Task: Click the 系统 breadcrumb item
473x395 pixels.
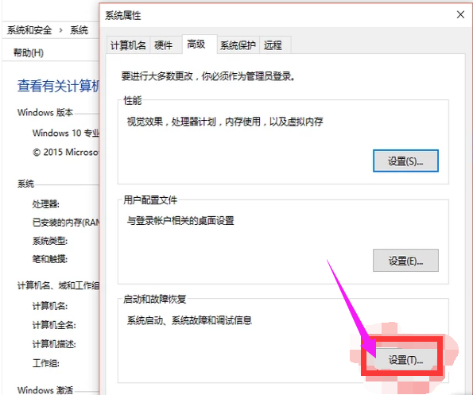Action: coord(79,30)
